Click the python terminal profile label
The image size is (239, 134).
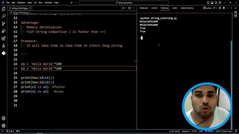208,8
